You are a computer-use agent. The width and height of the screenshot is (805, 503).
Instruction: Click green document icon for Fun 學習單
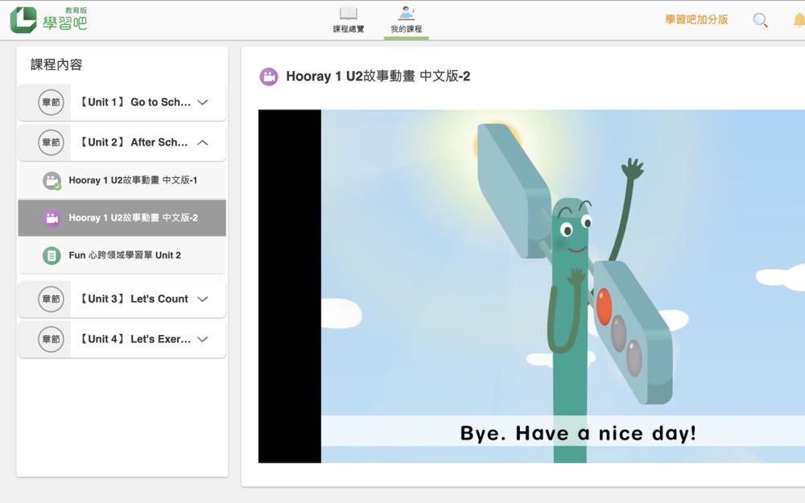click(x=52, y=255)
